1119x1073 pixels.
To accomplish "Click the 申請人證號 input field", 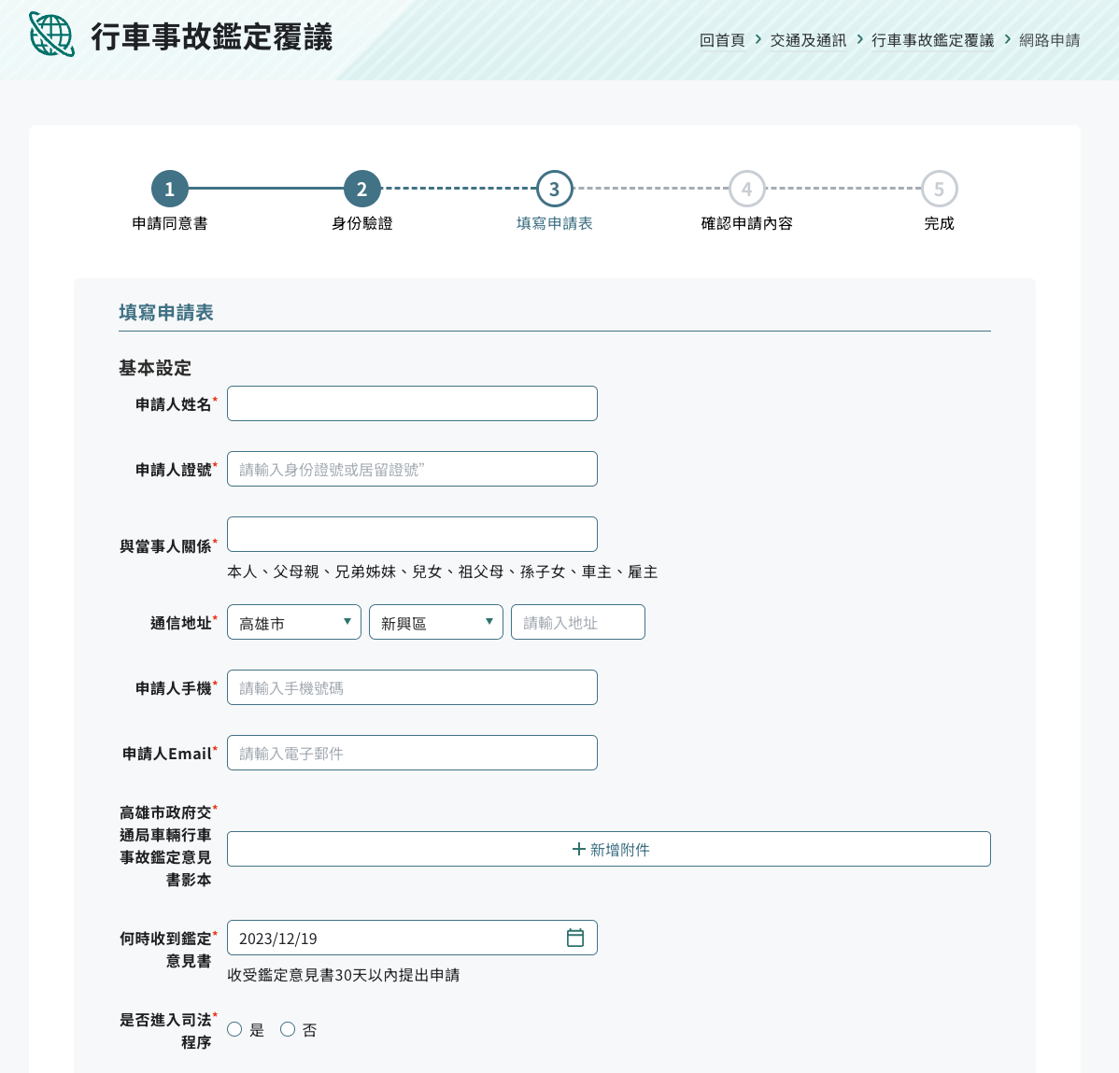I will 412,469.
